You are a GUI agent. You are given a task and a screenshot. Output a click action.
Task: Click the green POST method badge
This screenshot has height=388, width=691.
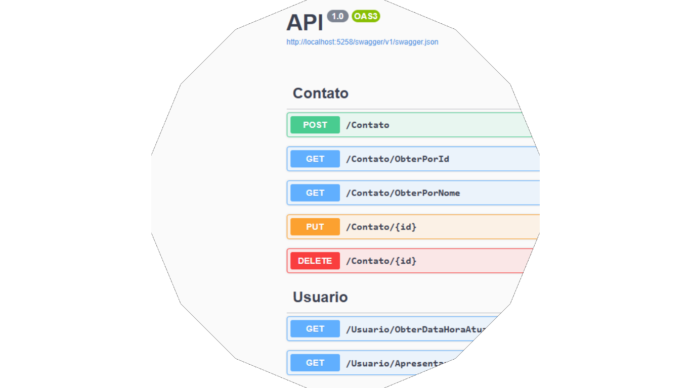click(315, 125)
